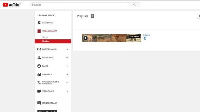Click the Übersetzungen translate icon
Screen dimensions: 200x112
click(x=39, y=83)
